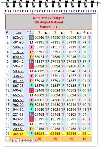Open the xxx-xx link in row 21

pos(18,134)
